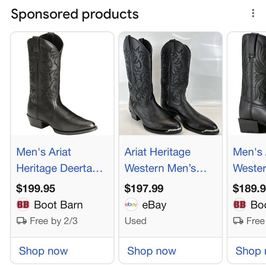Screen dimensions: 266x265
Task: Click the Boot Barn BB retailer icon
Action: point(23,205)
